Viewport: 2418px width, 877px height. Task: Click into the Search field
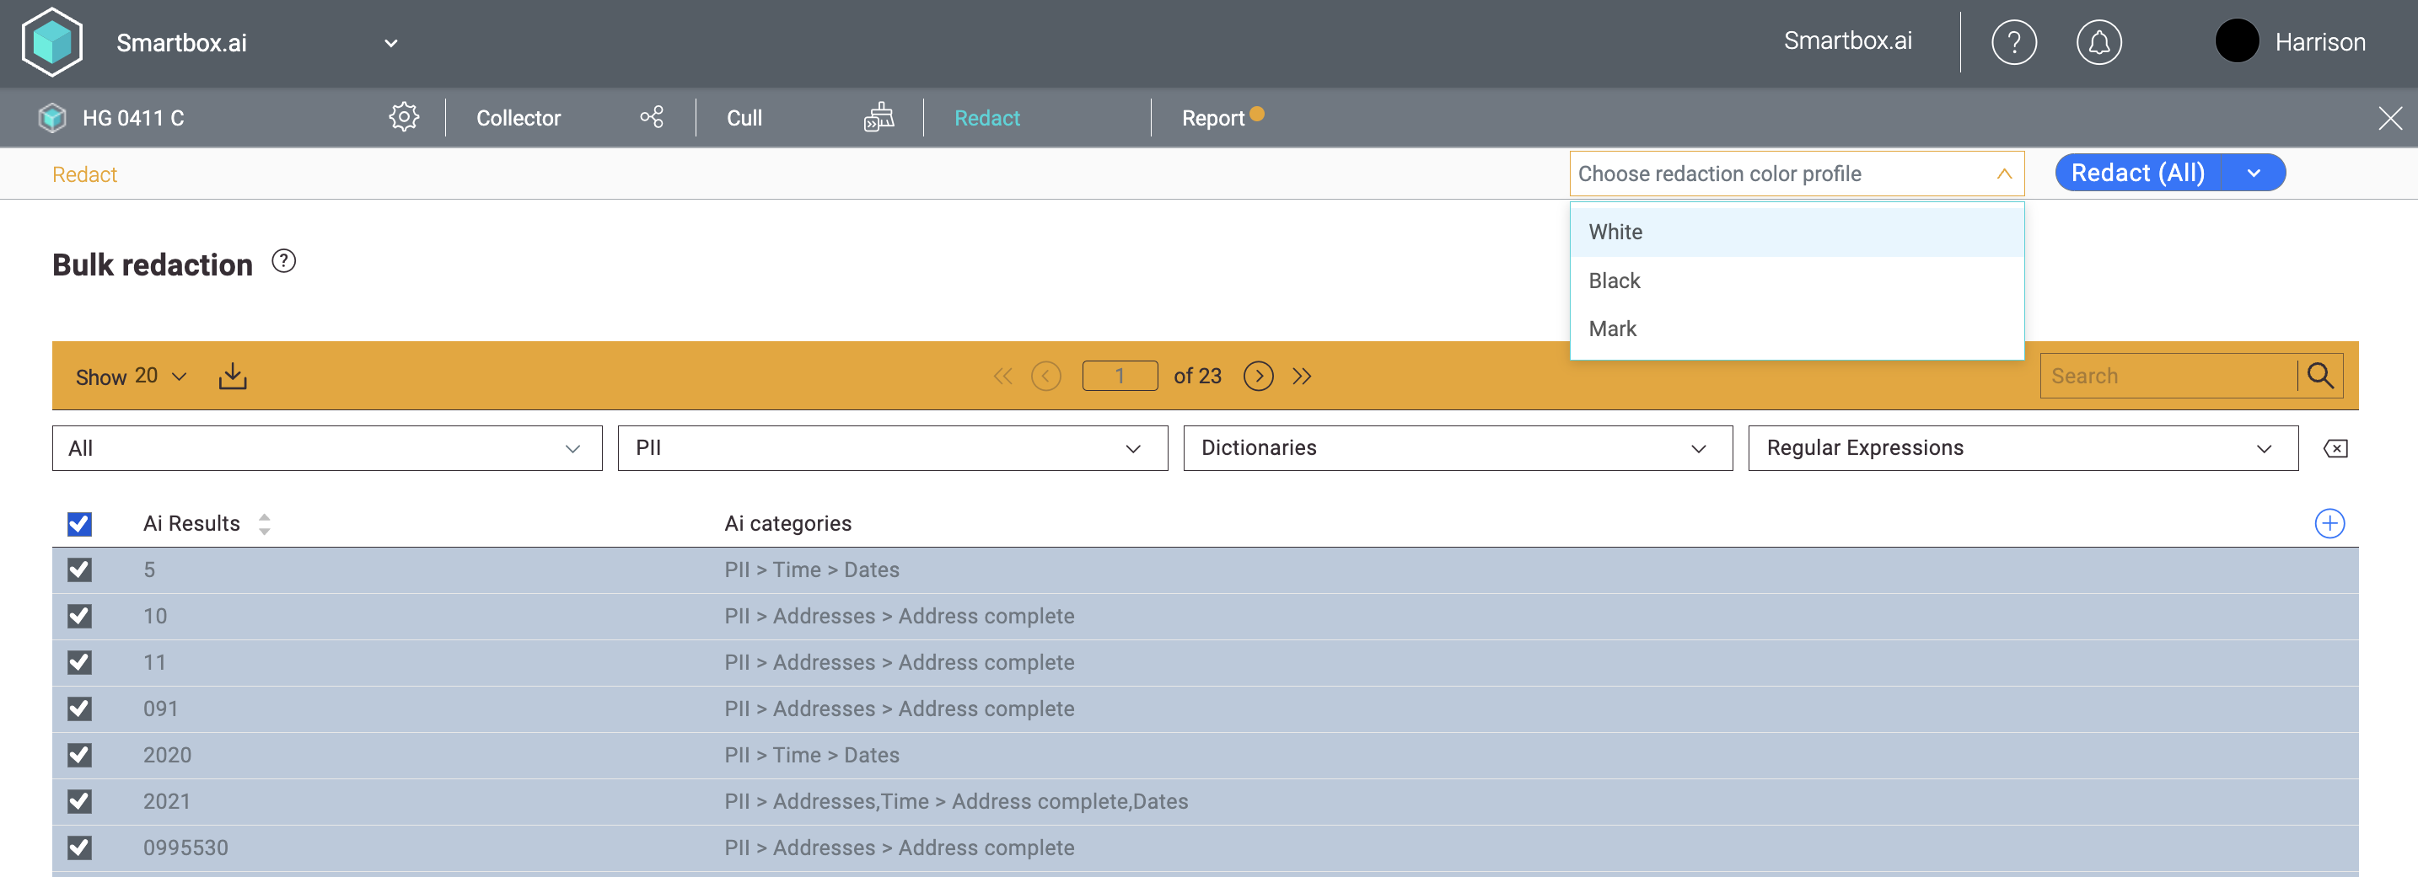point(2168,376)
